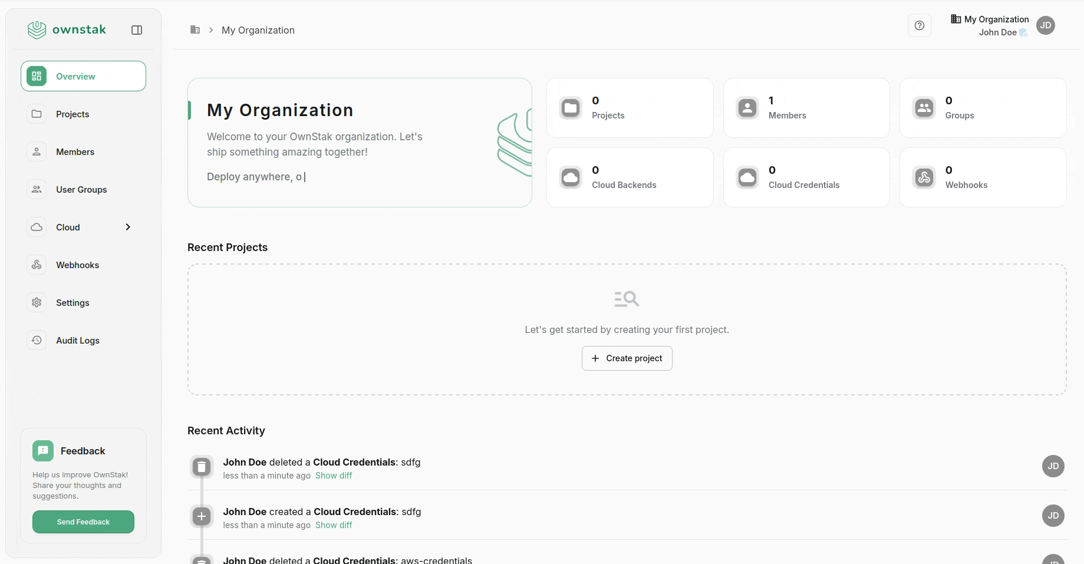Click JD avatar on created sdfg row
Image resolution: width=1084 pixels, height=564 pixels.
(1053, 516)
